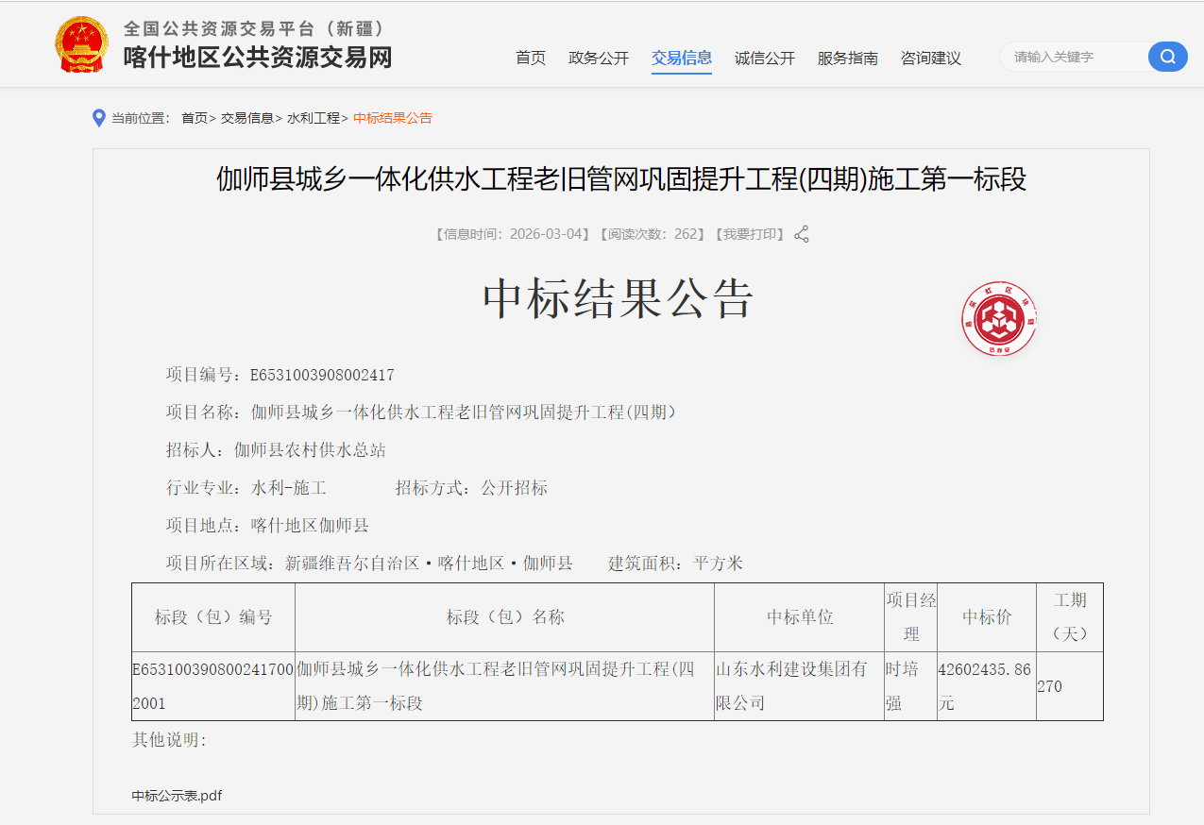Click the red official seal stamp image
Viewport: 1204px width, 825px height.
click(999, 319)
